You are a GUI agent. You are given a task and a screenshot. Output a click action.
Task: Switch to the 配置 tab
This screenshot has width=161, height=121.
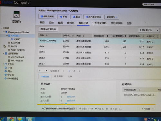tap(60, 23)
